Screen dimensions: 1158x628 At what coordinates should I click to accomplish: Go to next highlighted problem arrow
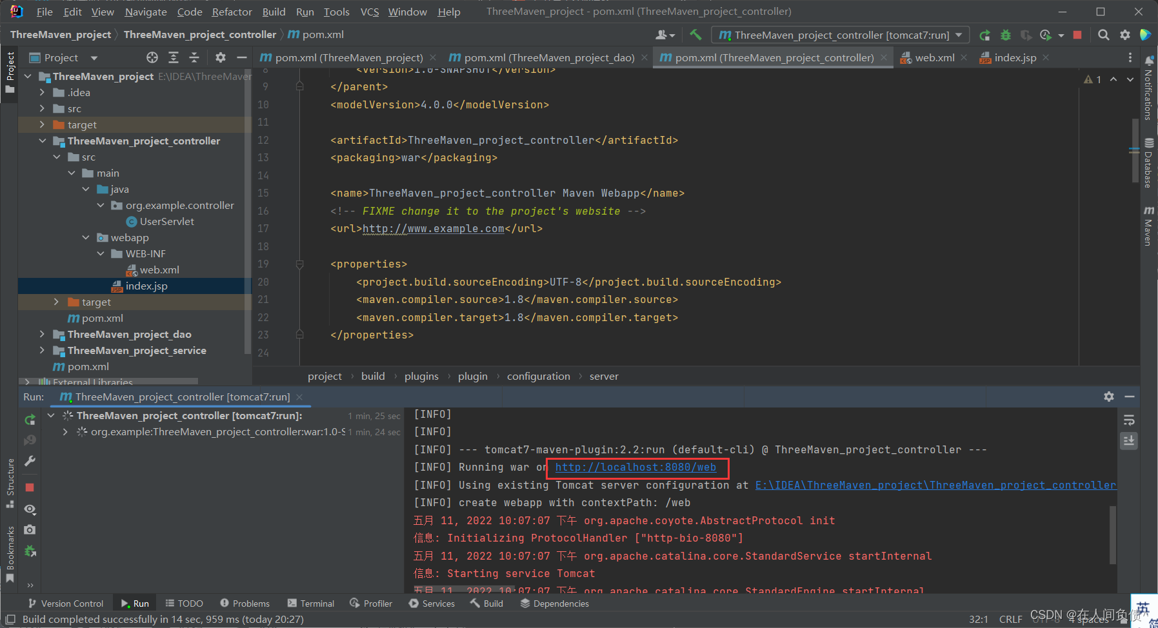(1130, 79)
